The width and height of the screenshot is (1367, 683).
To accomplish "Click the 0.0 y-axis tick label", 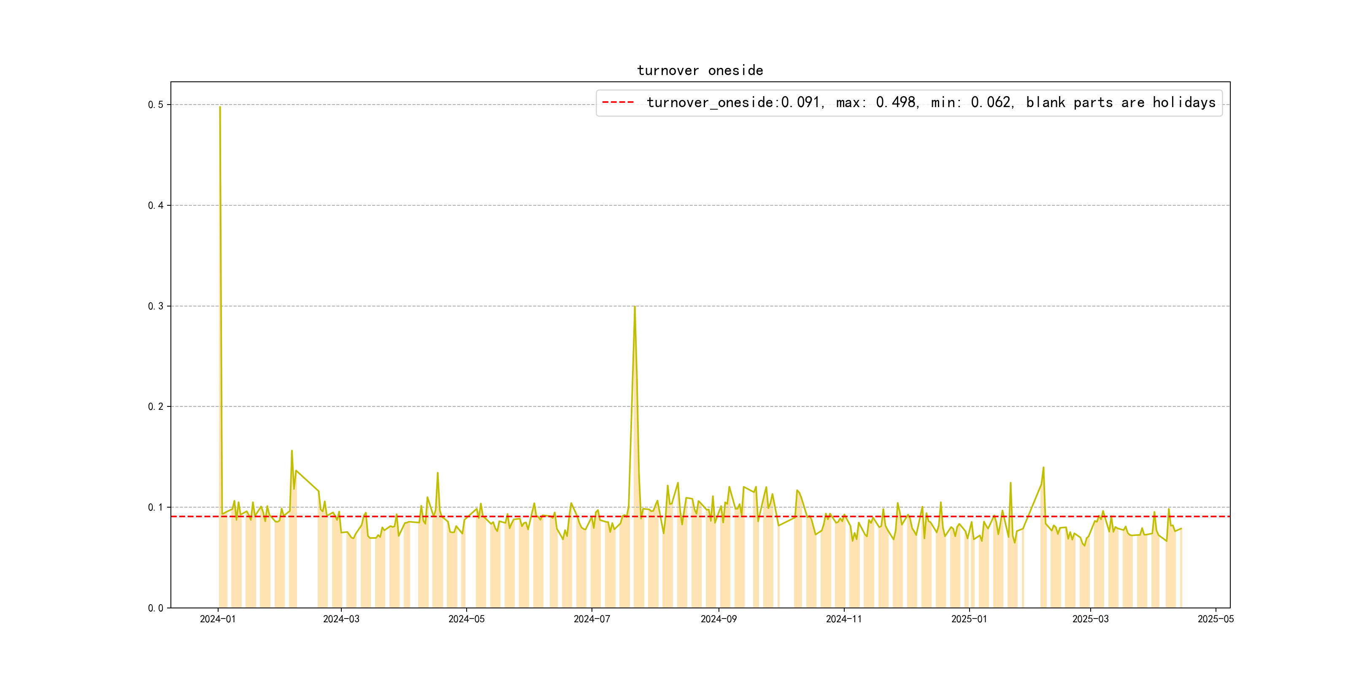I will [156, 608].
